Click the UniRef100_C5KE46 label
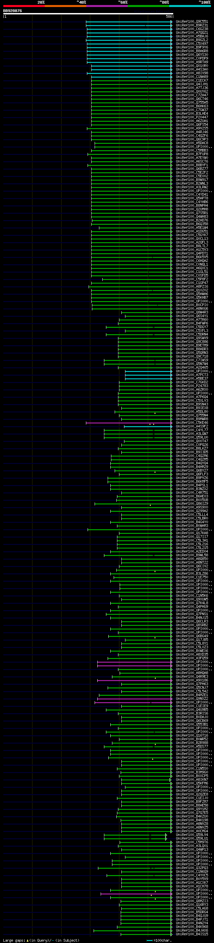214x943 pixels. [x=192, y=423]
